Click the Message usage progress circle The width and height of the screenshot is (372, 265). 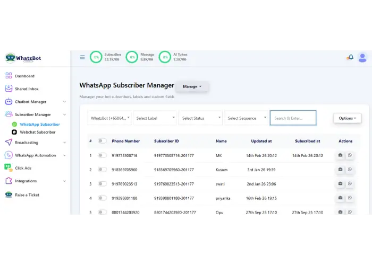click(x=132, y=57)
